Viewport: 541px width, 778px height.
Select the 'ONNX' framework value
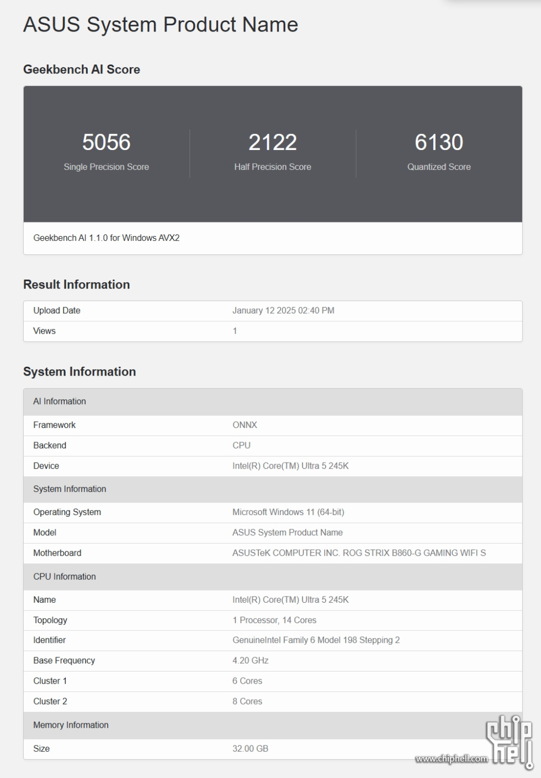coord(245,425)
